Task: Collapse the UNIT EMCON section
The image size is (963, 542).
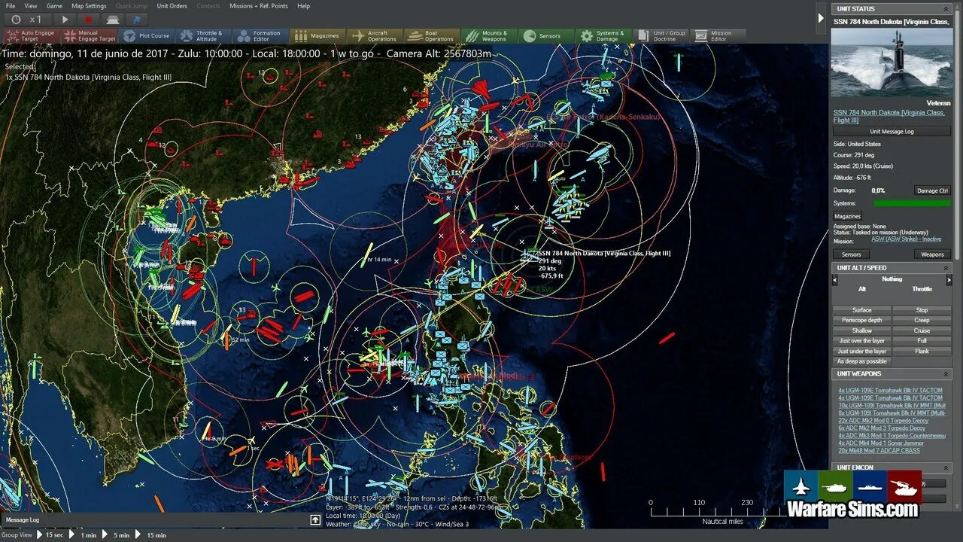Action: tap(946, 467)
